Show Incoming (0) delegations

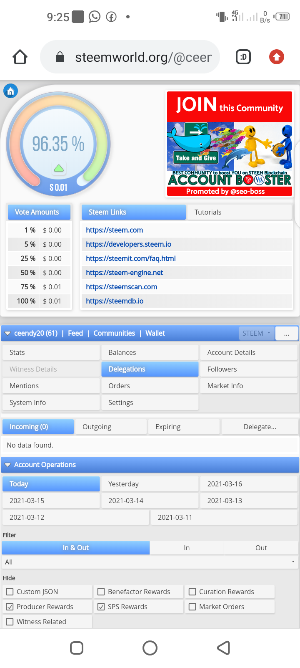pyautogui.click(x=38, y=427)
